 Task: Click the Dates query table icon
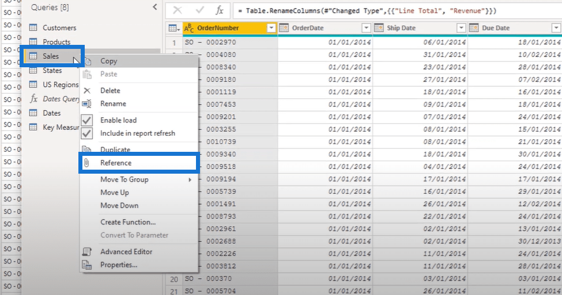[33, 113]
